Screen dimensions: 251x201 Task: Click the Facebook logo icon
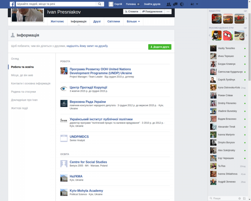point(12,4)
